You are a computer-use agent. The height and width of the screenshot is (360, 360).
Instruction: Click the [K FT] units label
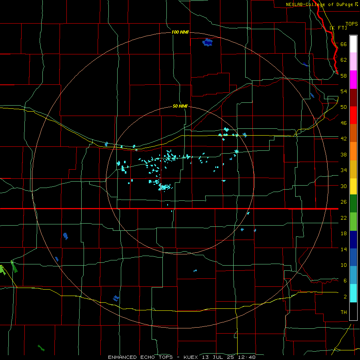tap(338, 28)
